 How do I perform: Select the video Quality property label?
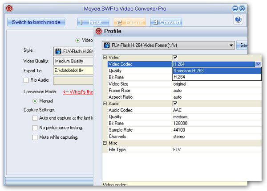[115, 71]
